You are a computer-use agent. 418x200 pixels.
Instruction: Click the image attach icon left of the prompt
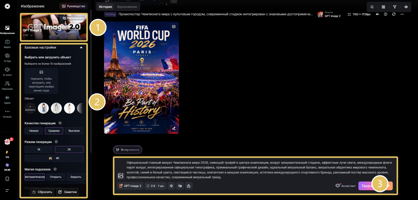pyautogui.click(x=121, y=176)
